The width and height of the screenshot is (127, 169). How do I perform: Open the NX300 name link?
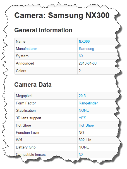(84, 41)
